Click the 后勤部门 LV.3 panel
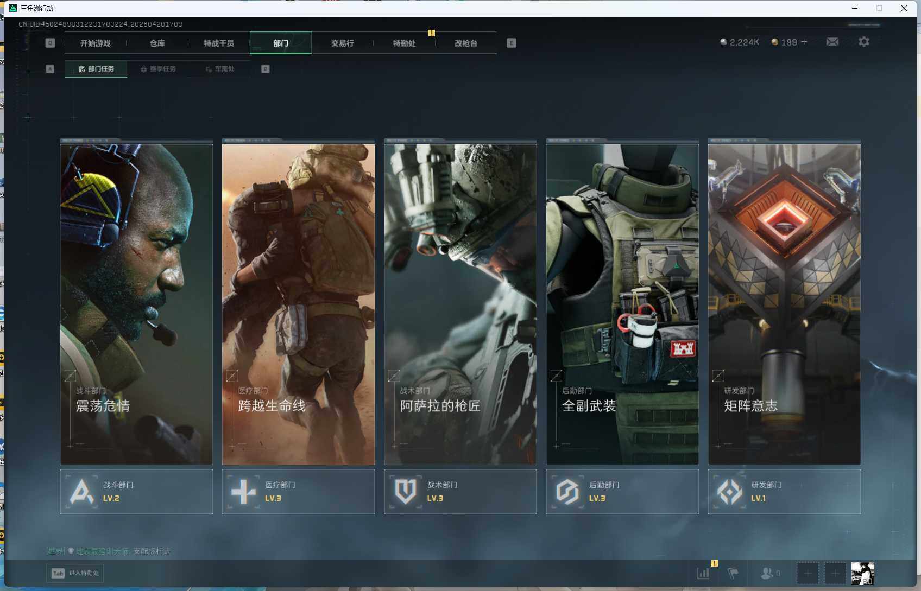This screenshot has height=591, width=921. click(x=622, y=492)
